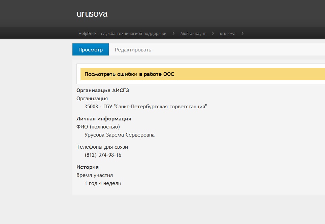Viewport: 325px width, 224px height.
Task: Click the ФИО (полностью) label
Action: click(x=98, y=127)
